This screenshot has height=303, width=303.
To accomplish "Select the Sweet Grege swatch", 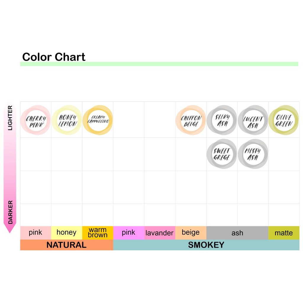I will pyautogui.click(x=222, y=154).
